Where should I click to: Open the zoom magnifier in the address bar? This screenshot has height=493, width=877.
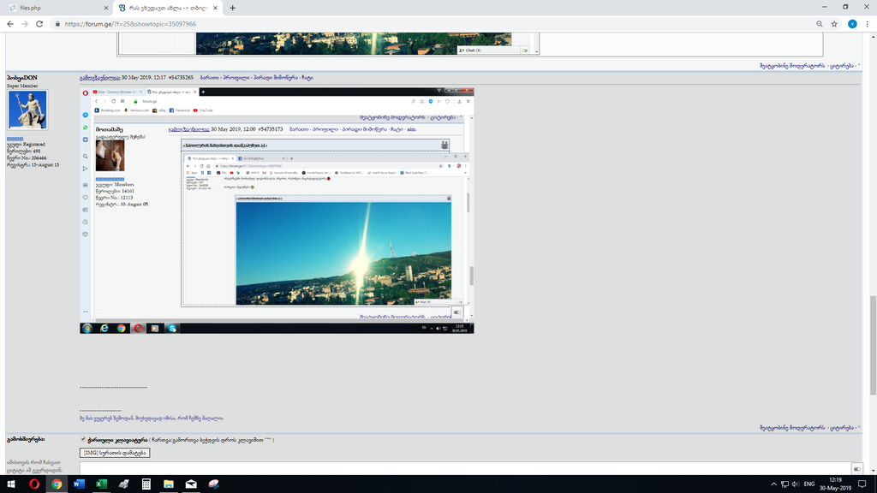tap(820, 24)
